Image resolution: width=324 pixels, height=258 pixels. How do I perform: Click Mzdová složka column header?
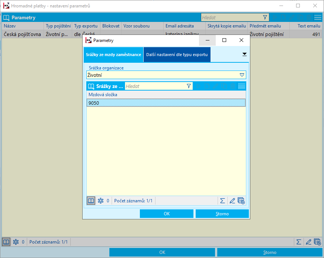[x=166, y=95]
